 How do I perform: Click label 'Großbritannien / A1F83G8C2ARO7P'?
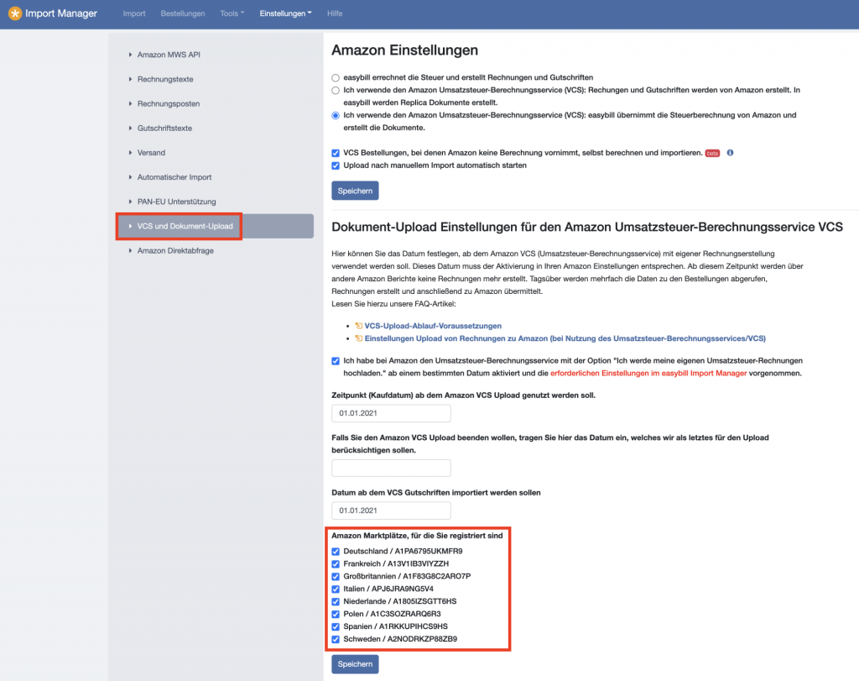point(407,576)
